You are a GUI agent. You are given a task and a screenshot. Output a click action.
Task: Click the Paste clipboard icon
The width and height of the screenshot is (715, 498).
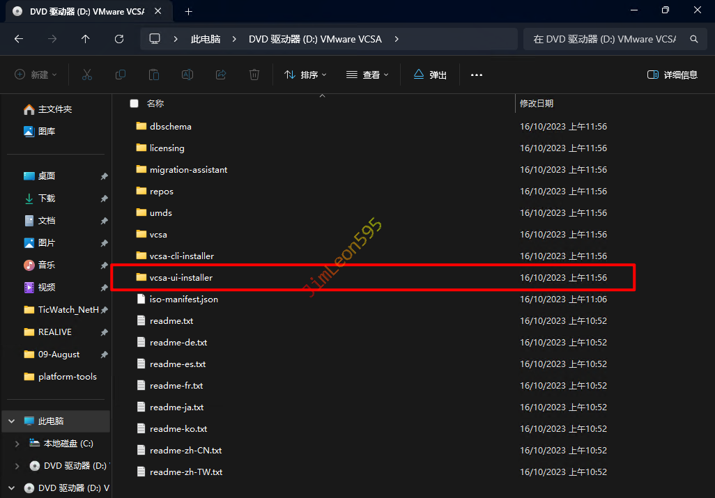154,75
